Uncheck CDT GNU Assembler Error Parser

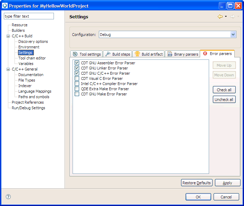click(x=77, y=63)
